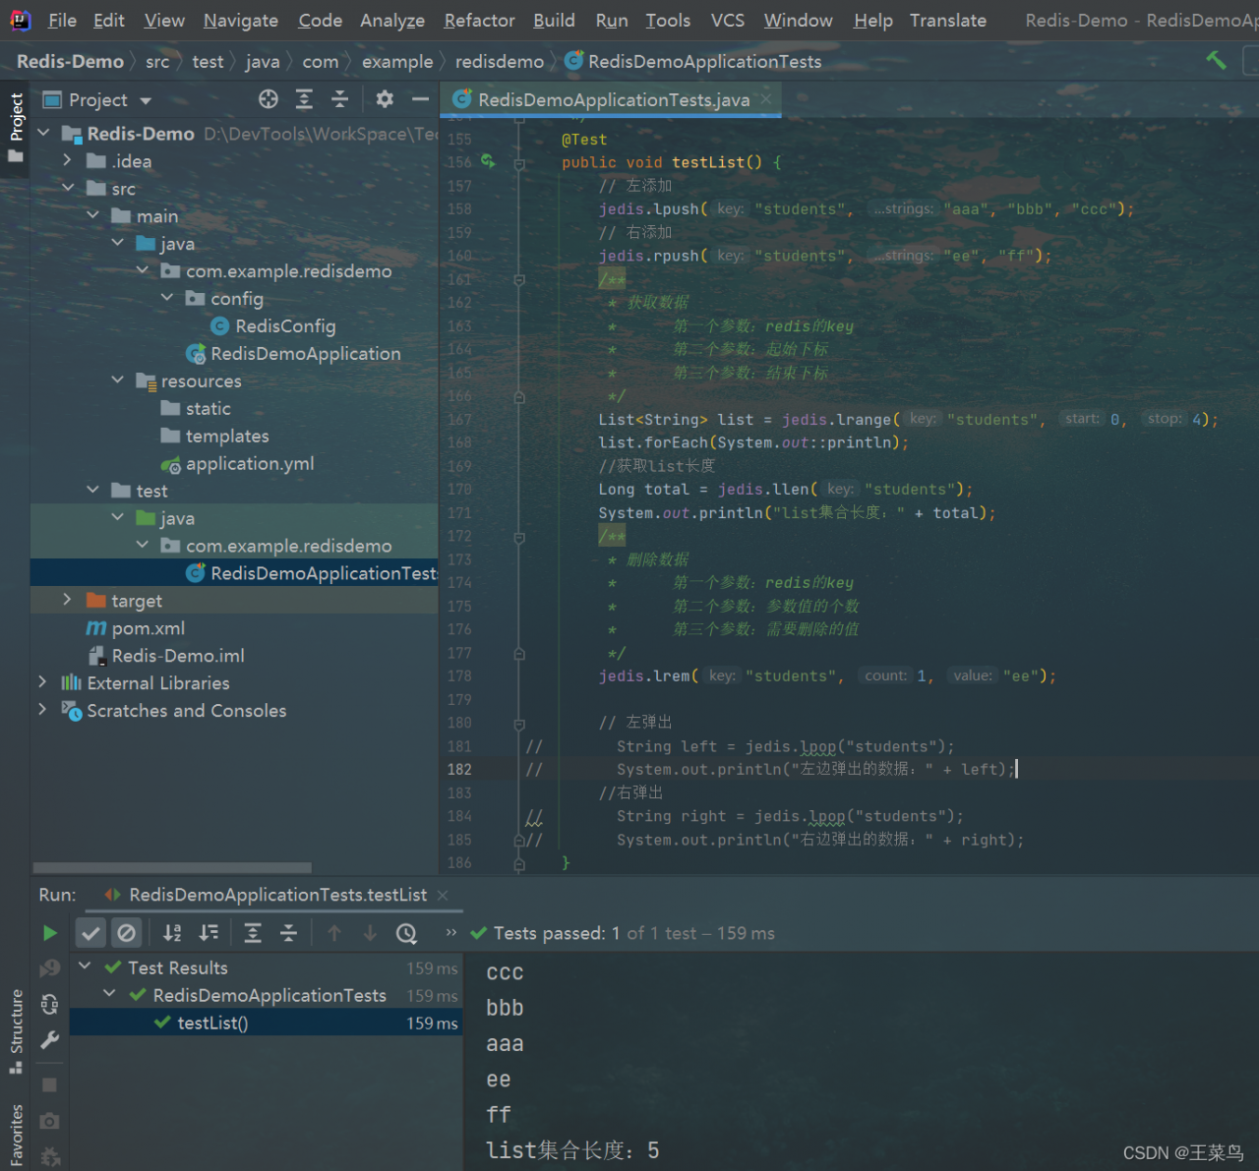Click the green Rerun test button
The height and width of the screenshot is (1171, 1259).
click(49, 933)
